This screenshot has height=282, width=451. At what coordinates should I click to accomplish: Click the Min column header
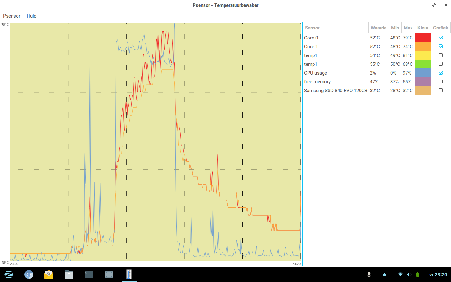click(395, 28)
